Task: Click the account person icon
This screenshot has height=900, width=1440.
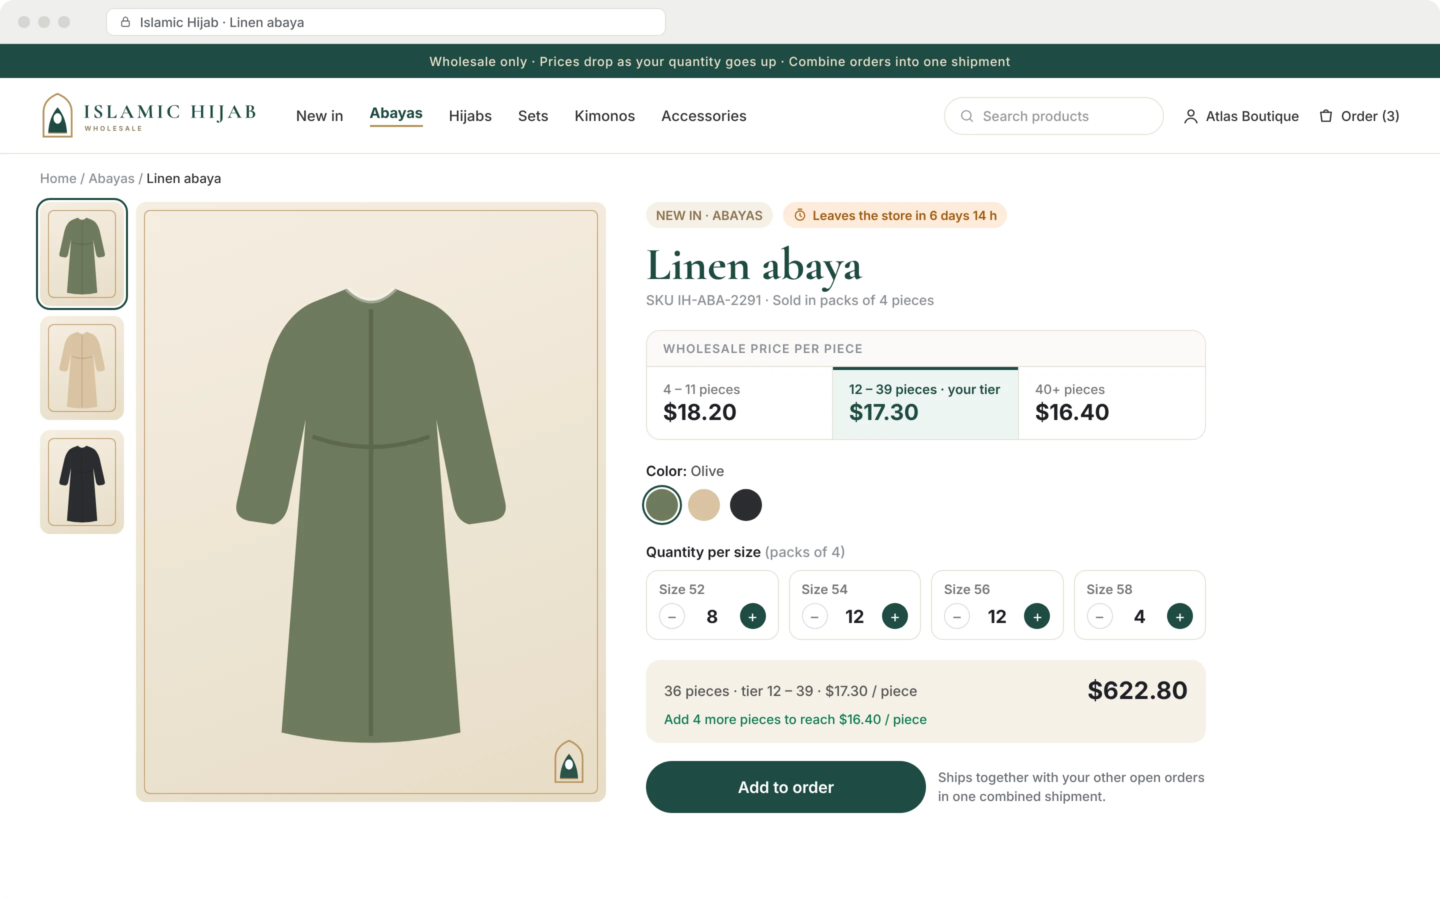Action: point(1190,116)
